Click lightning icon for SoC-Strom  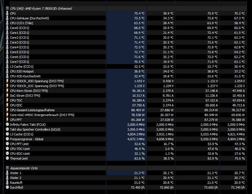click(x=7, y=95)
